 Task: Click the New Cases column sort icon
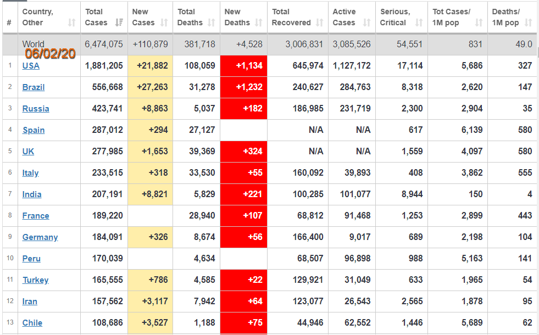(164, 23)
